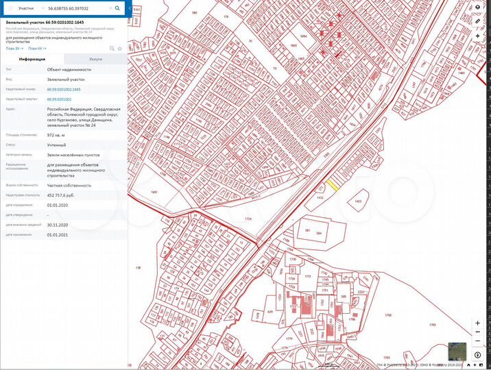Click parcel 1432 on the map
The image size is (491, 370).
click(x=320, y=198)
